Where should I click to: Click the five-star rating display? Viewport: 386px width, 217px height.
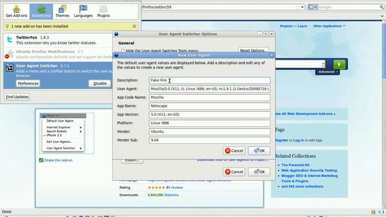(156, 187)
